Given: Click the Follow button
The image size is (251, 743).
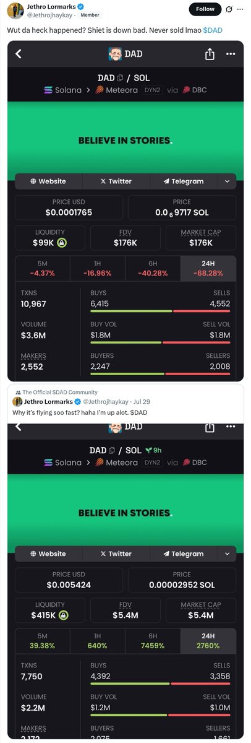Looking at the screenshot, I should 205,9.
